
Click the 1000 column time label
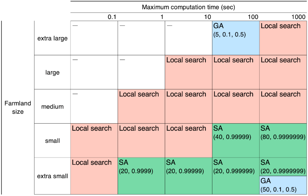pos(298,17)
